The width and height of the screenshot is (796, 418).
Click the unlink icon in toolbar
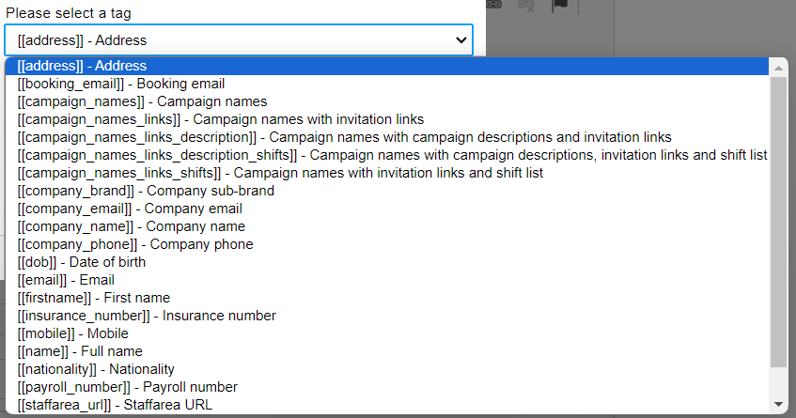(x=526, y=6)
